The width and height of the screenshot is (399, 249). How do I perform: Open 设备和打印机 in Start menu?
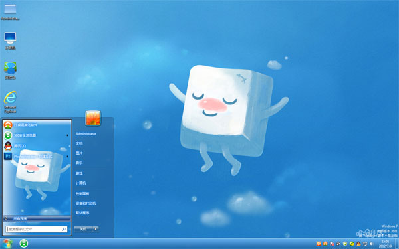coord(86,203)
